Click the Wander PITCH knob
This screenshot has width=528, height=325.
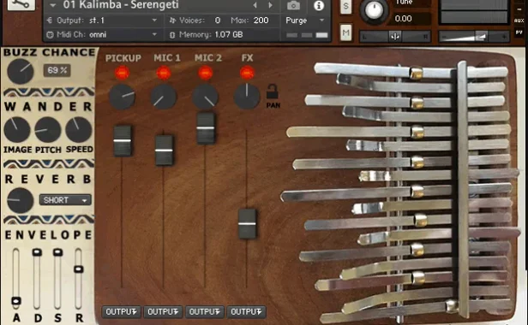point(48,130)
